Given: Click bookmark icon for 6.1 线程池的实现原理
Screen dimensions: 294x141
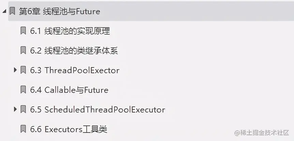Looking at the screenshot, I should pos(23,31).
